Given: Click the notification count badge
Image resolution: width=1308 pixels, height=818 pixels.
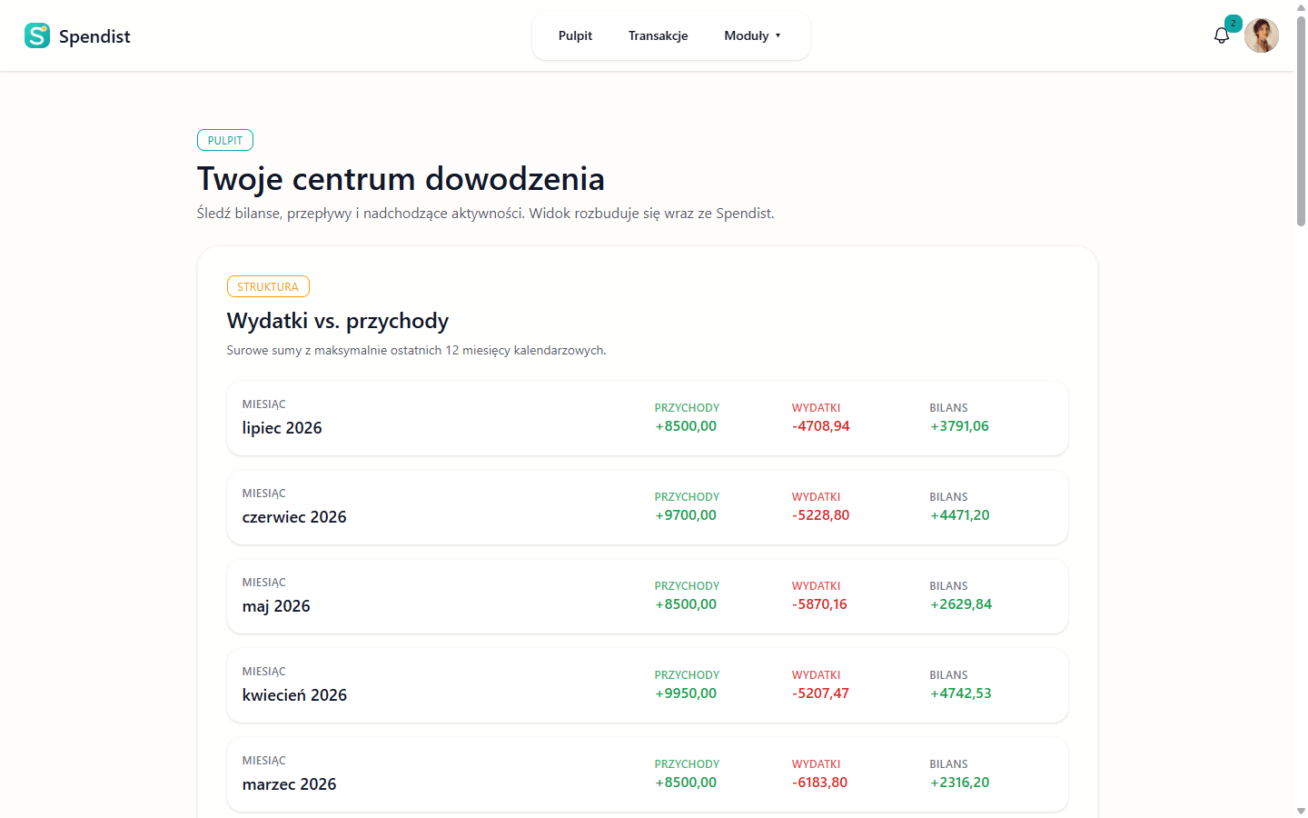Looking at the screenshot, I should tap(1233, 24).
